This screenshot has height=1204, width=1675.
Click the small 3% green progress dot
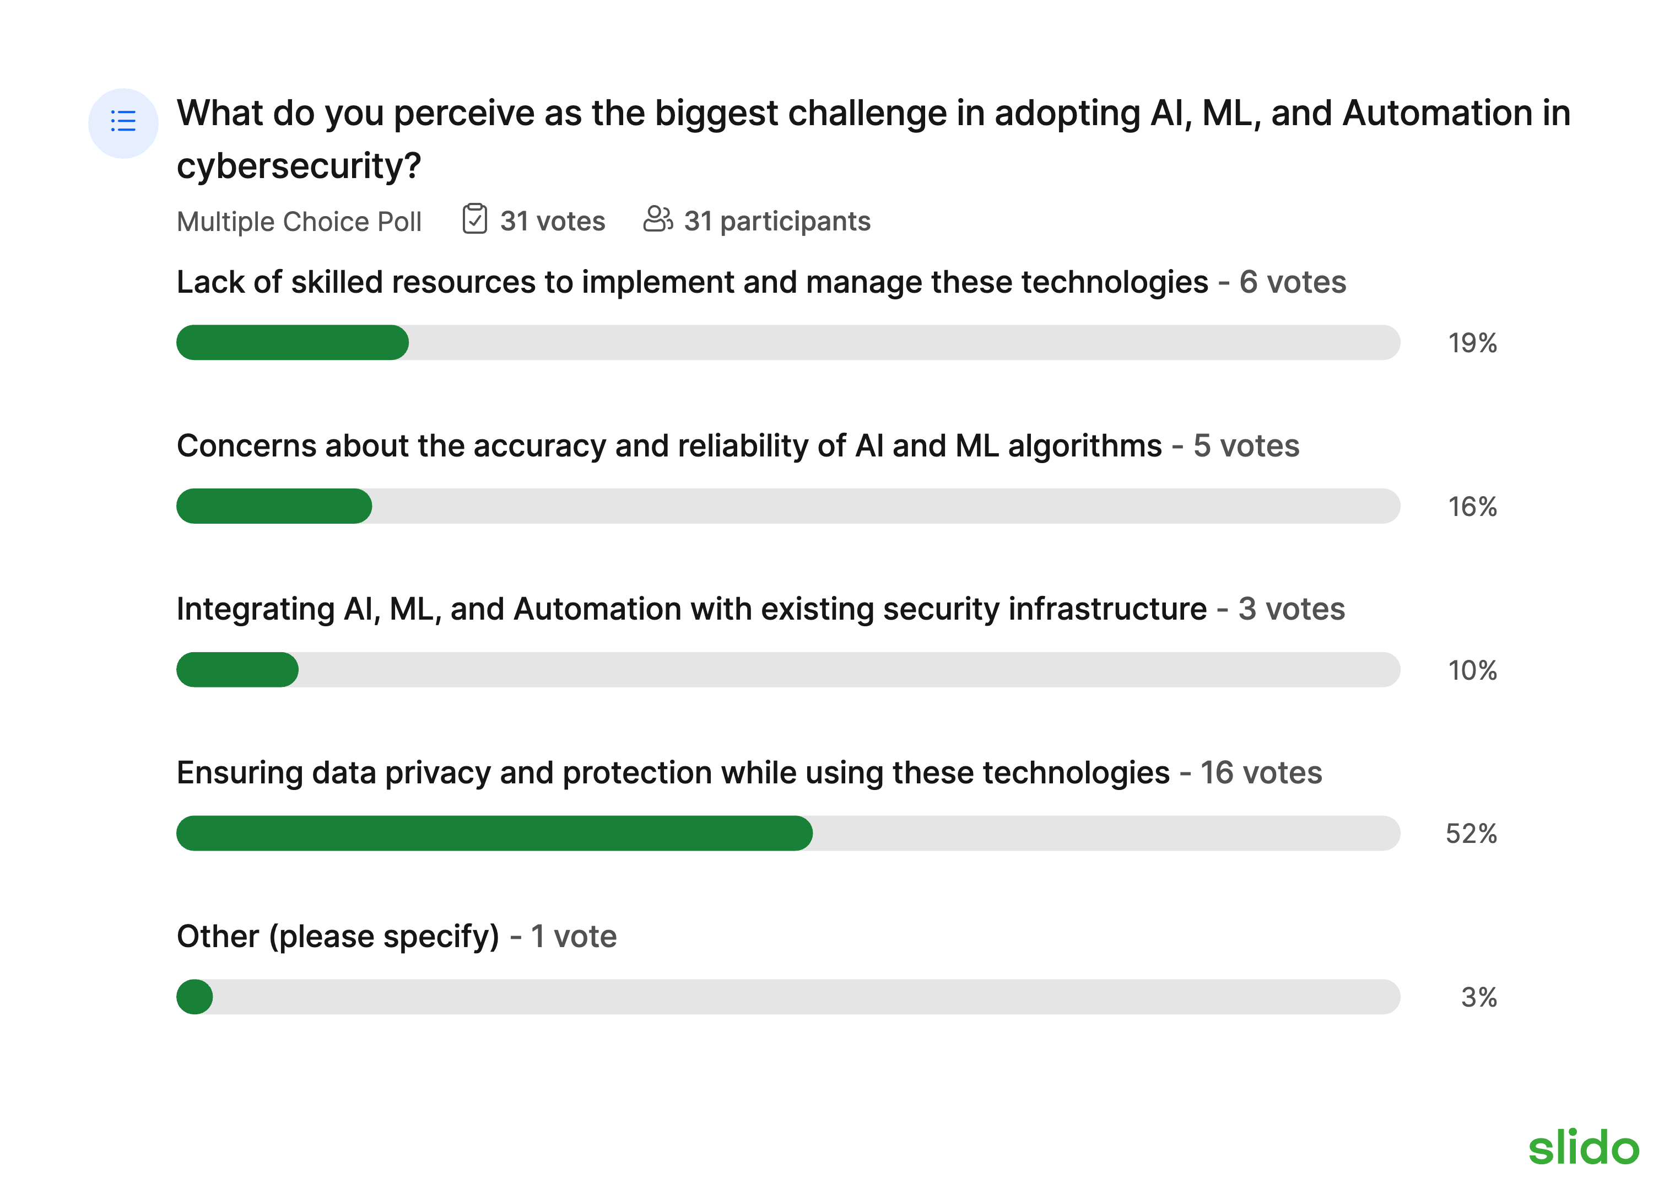click(x=194, y=997)
